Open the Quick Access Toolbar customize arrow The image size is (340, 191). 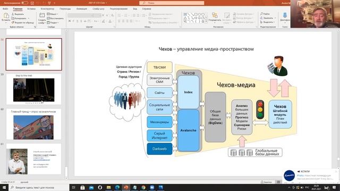click(54, 3)
